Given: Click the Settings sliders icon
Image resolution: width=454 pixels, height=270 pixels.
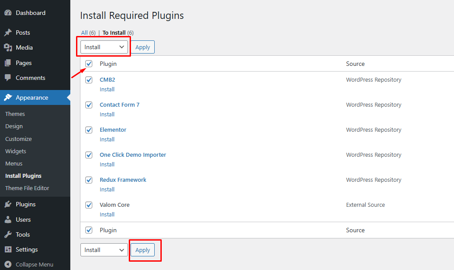Looking at the screenshot, I should tap(8, 249).
